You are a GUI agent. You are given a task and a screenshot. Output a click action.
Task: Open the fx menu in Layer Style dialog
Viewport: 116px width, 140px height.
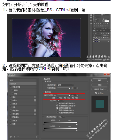[x=11, y=137]
